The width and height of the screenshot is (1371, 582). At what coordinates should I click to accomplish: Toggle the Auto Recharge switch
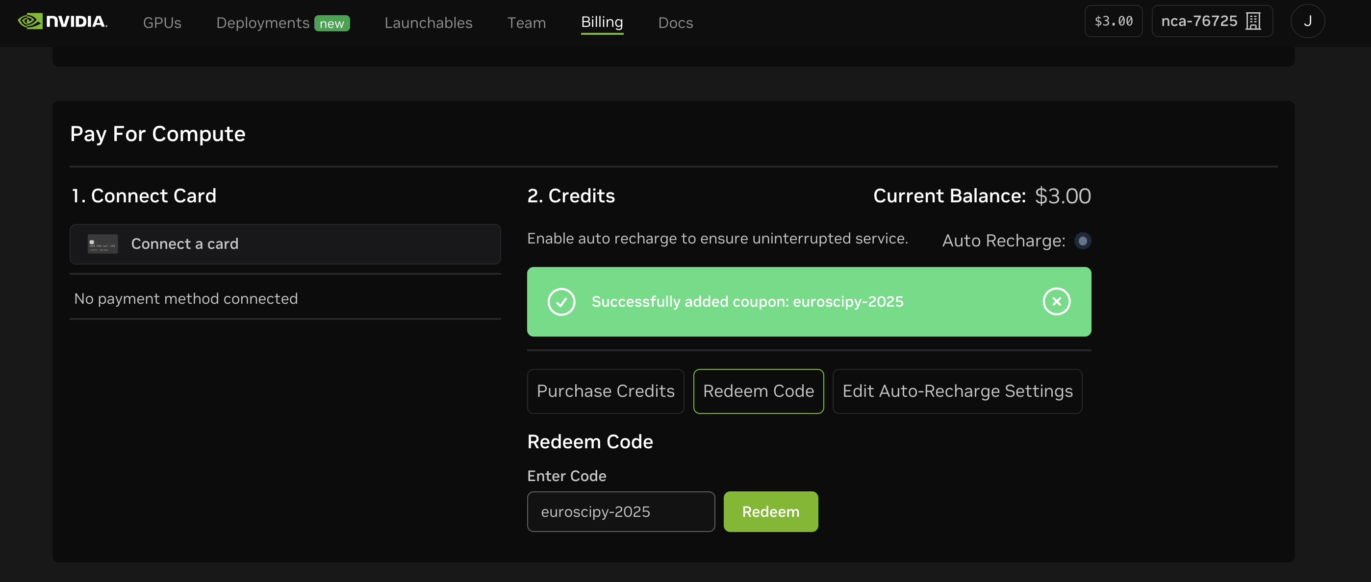coord(1082,241)
